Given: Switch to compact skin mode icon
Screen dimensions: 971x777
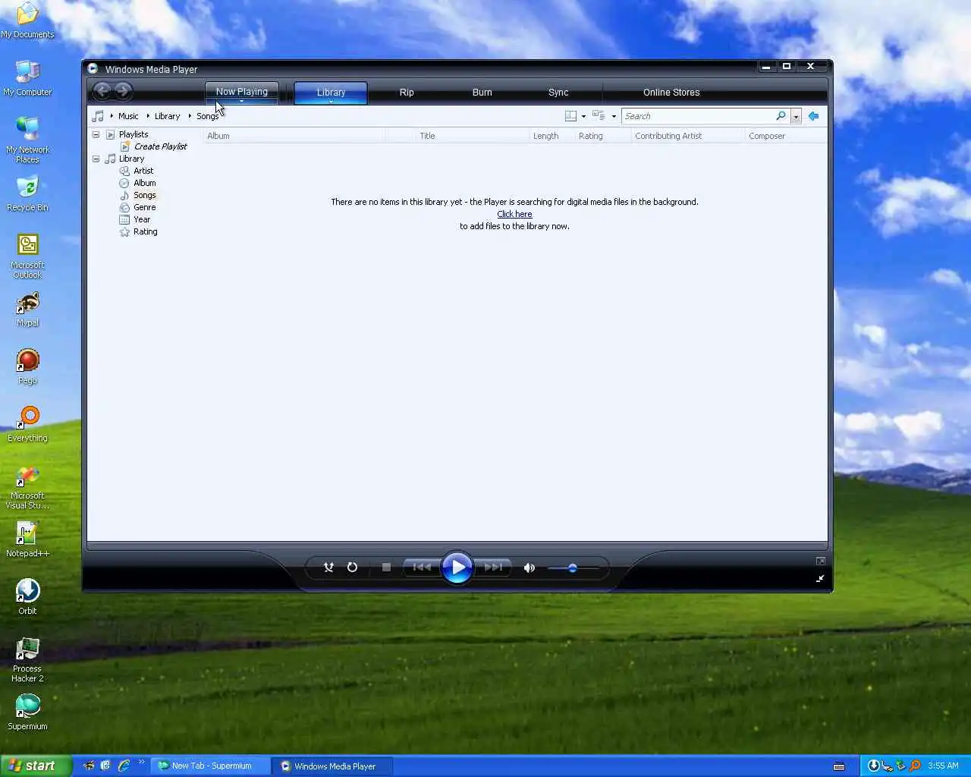Looking at the screenshot, I should pyautogui.click(x=820, y=579).
